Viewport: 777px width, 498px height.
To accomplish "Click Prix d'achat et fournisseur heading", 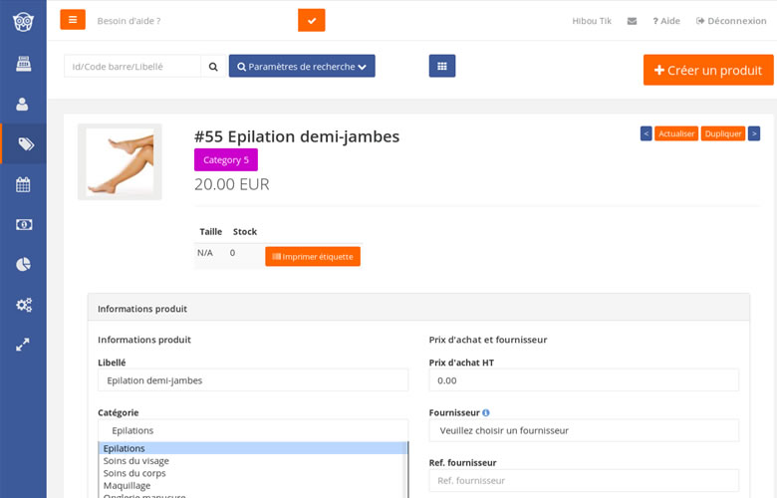I will (488, 340).
